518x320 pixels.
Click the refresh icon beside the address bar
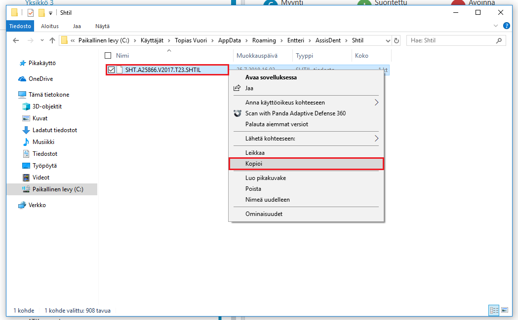coord(397,40)
